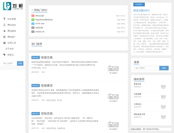The width and height of the screenshot is (174, 133).
Task: Click the 网站优化 sidebar phone icon
Action: (4, 25)
